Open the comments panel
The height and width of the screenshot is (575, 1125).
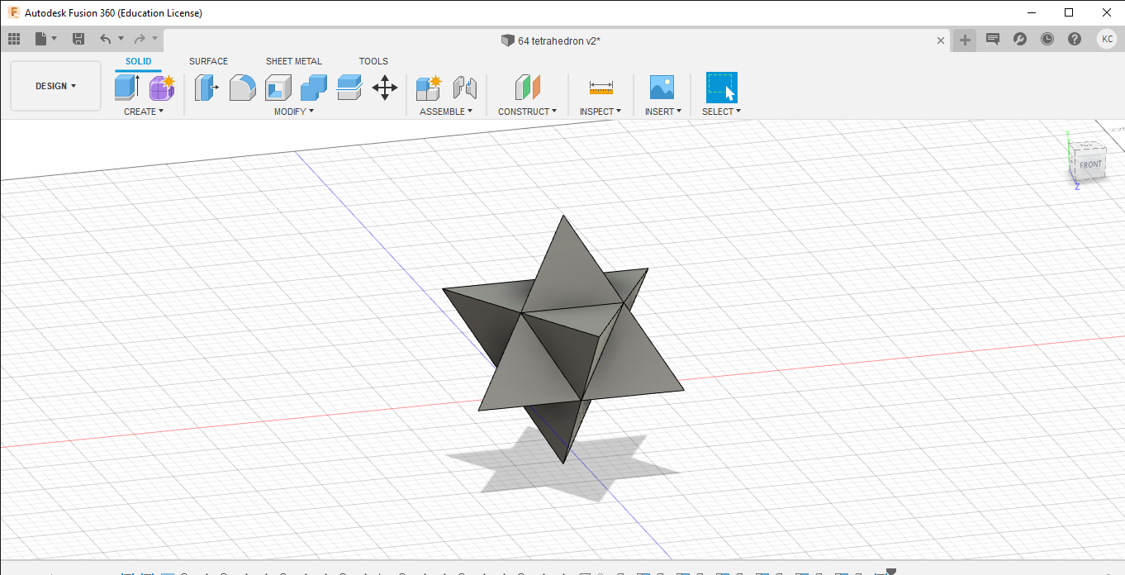[992, 39]
